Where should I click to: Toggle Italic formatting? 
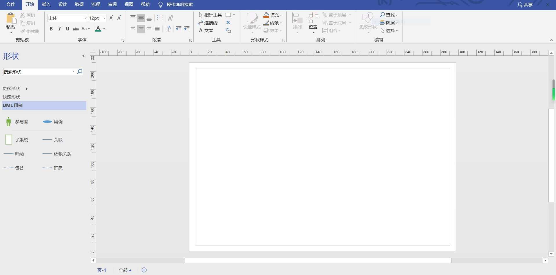59,29
